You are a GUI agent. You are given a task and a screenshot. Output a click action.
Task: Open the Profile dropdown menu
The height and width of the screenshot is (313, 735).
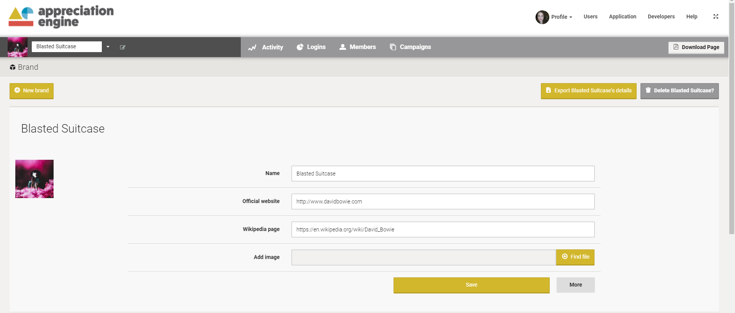(562, 17)
